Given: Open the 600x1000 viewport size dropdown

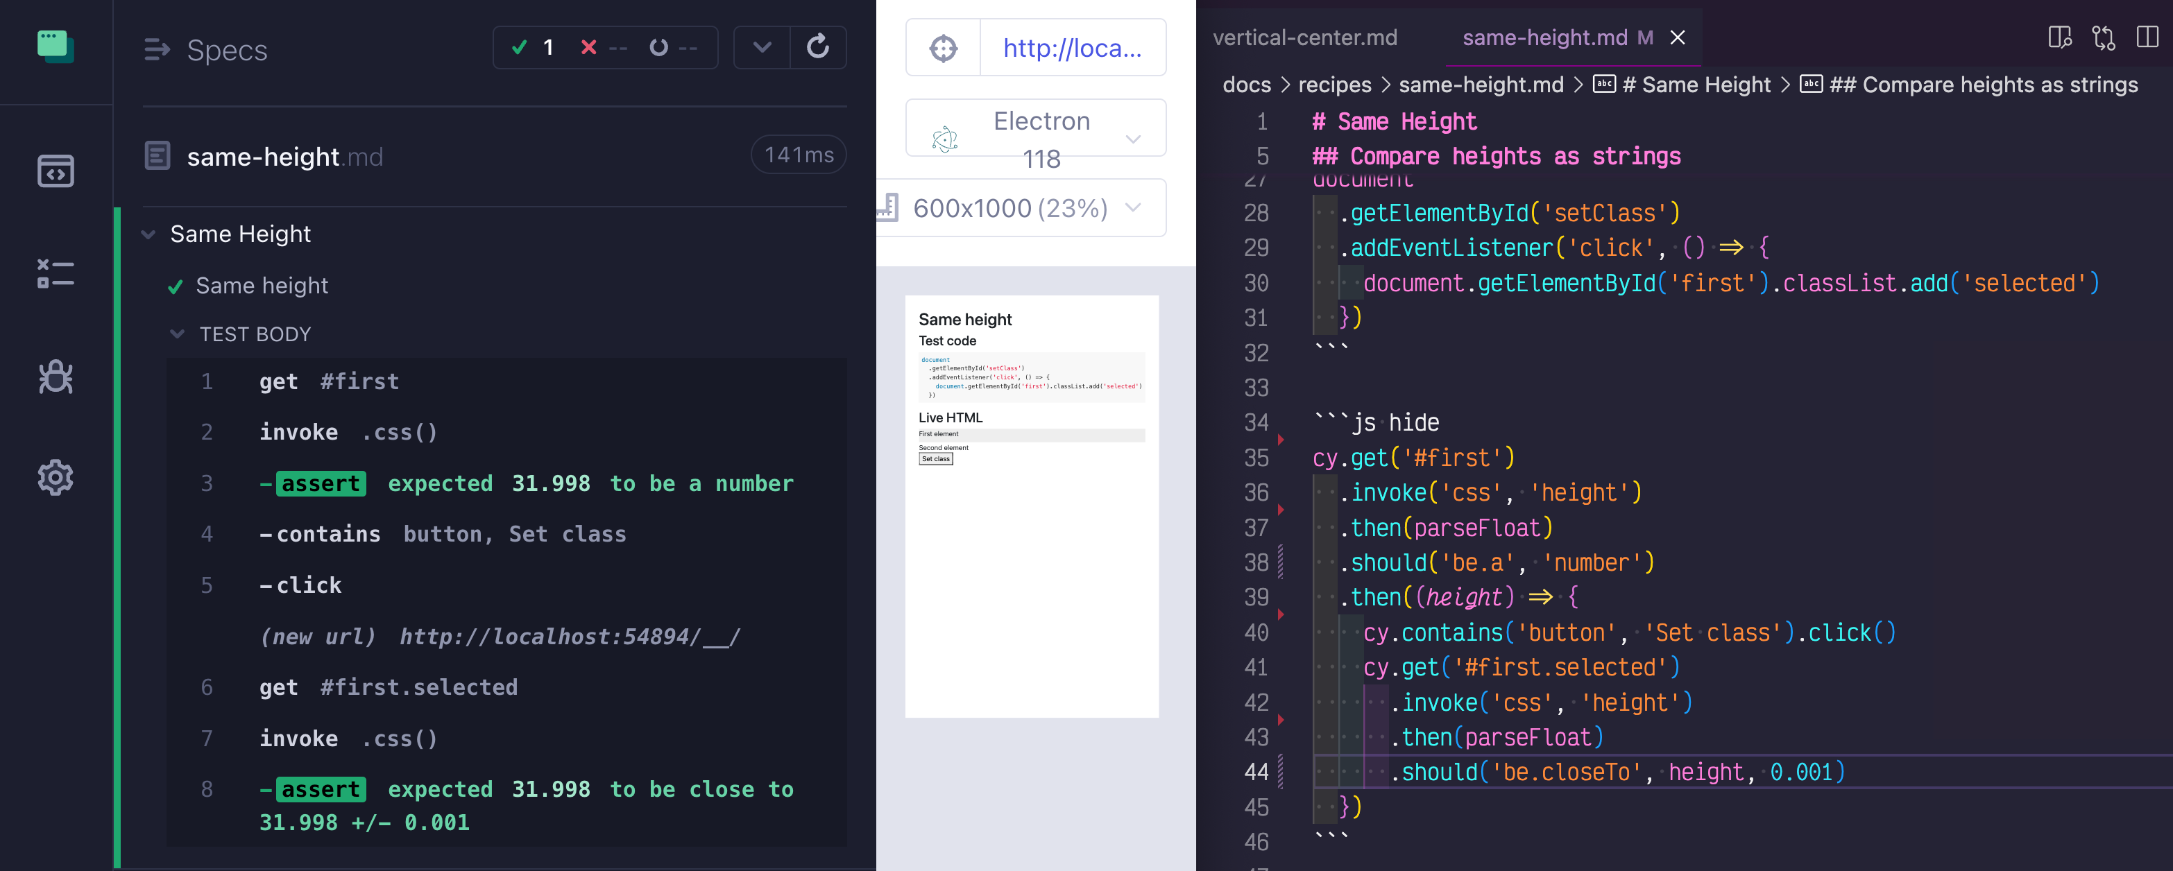Looking at the screenshot, I should (x=1024, y=208).
